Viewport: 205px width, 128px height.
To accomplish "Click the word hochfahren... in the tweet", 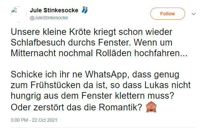I will point(161,53).
